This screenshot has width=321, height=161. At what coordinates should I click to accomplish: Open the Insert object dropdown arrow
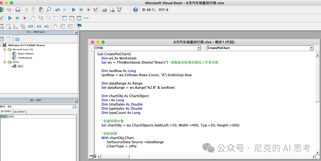click(13, 10)
